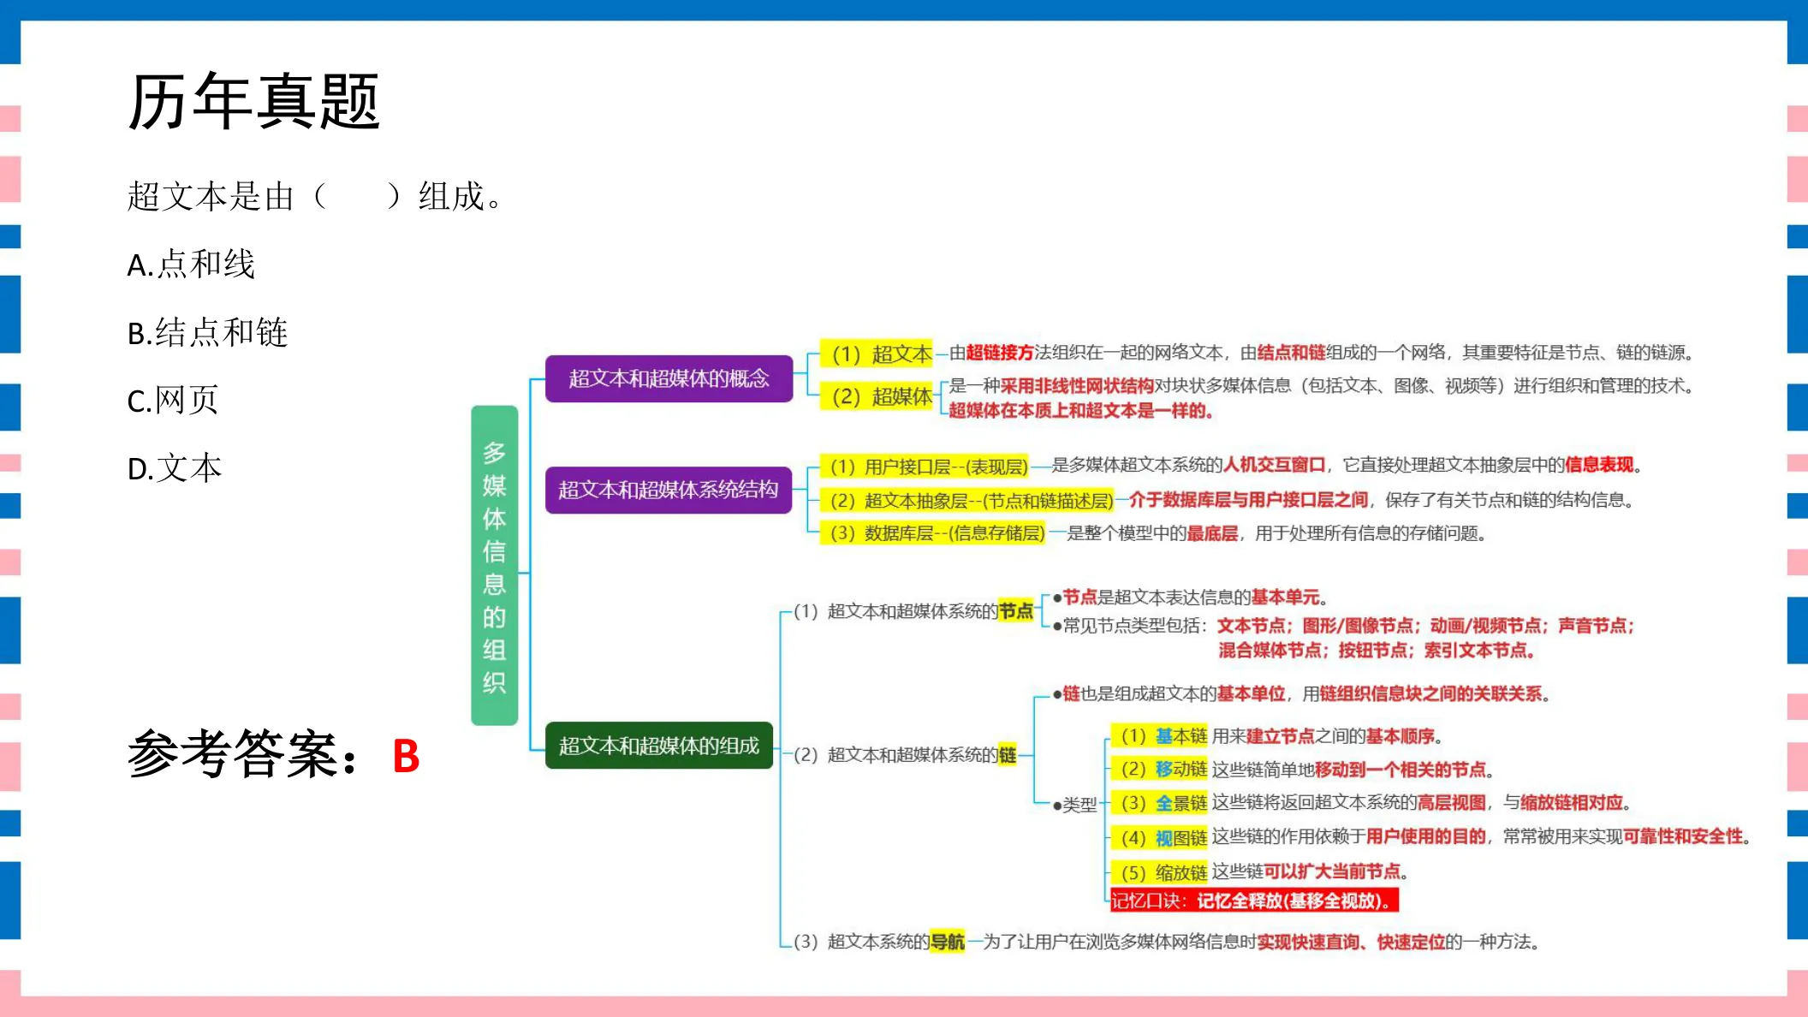
Task: Click the red text 介于数据库层与用户接口层之间
Action: pos(1248,500)
